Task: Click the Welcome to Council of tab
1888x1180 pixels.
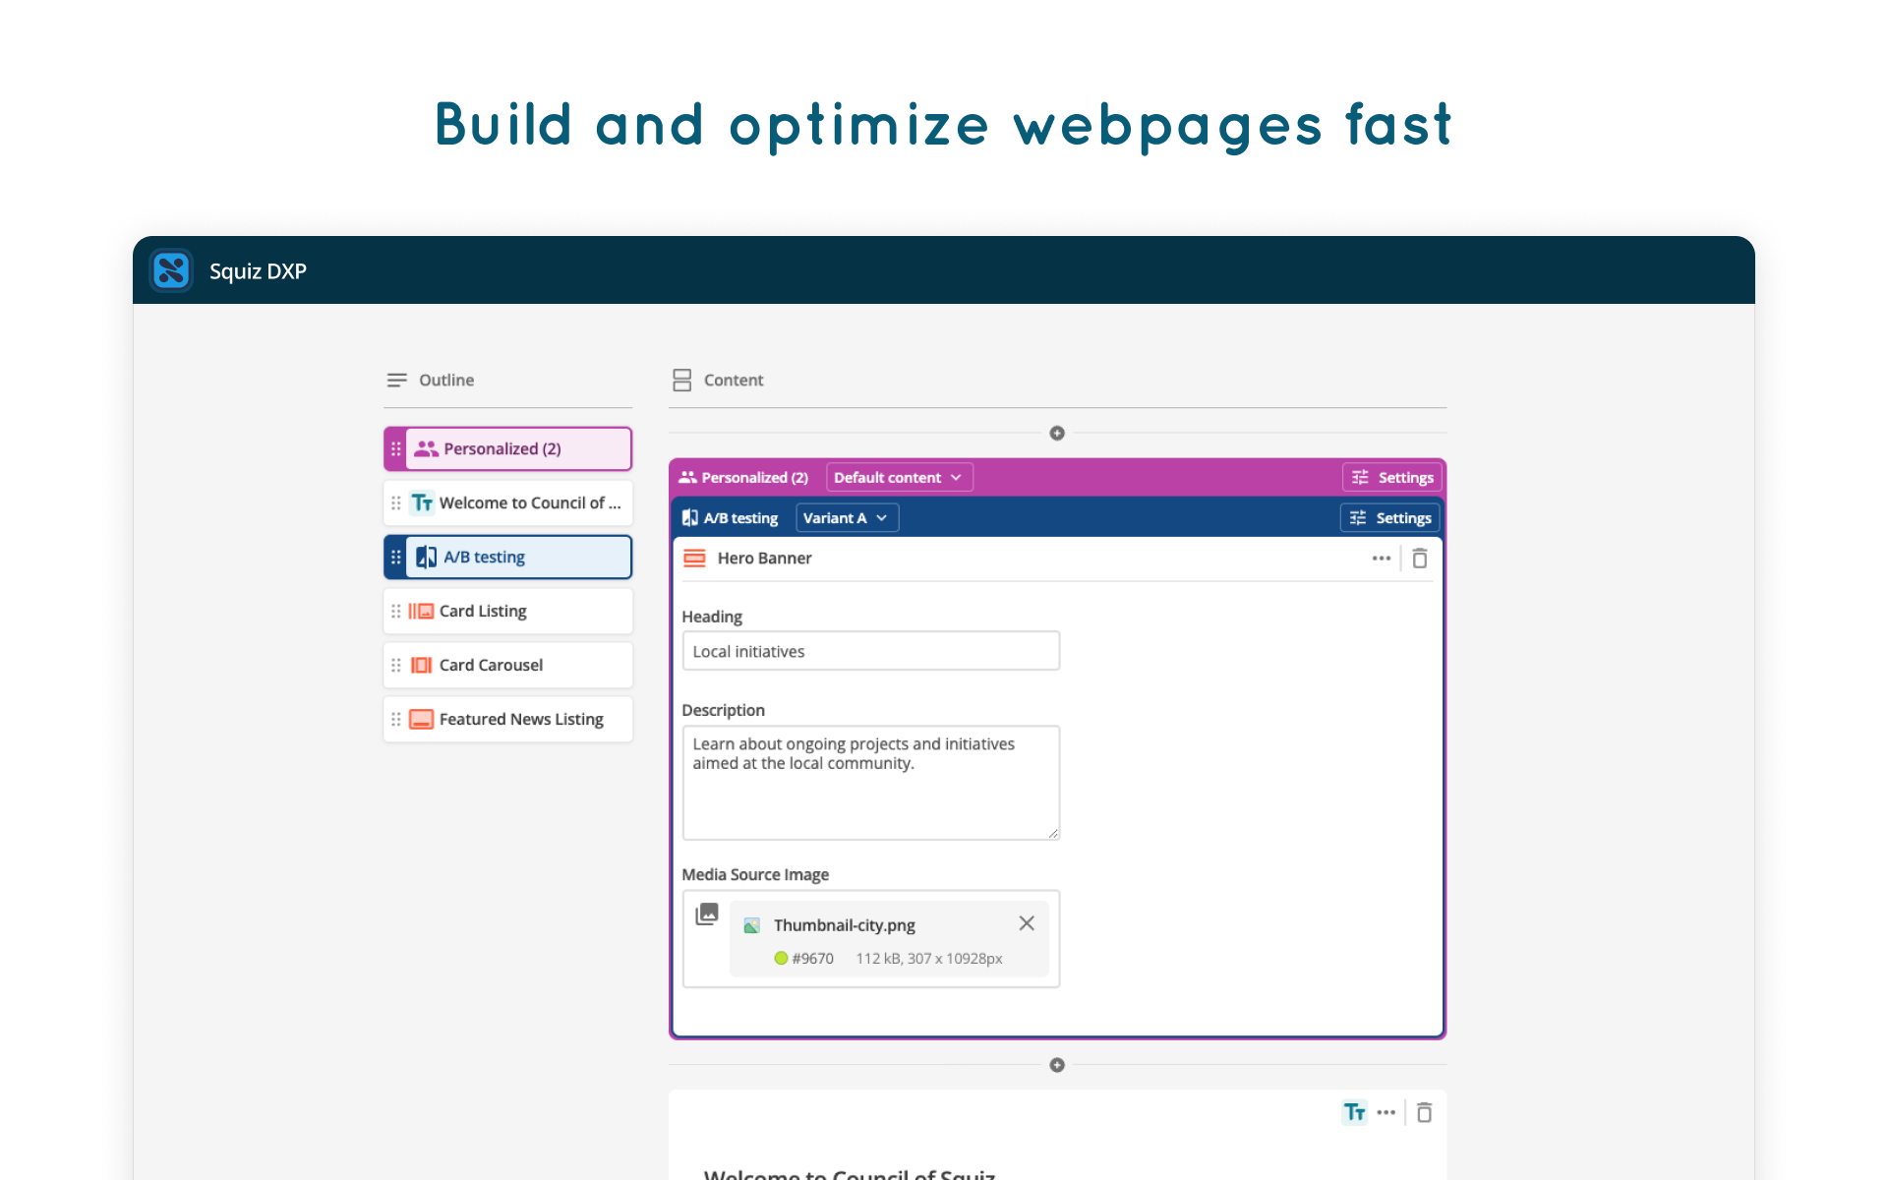Action: 509,501
